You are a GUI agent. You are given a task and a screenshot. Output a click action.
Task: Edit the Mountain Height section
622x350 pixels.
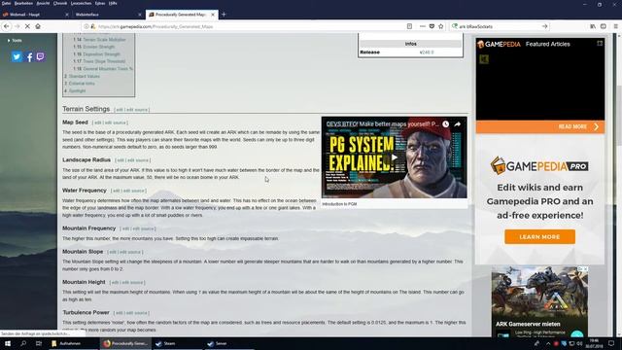point(115,283)
